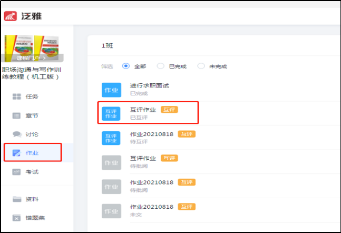The image size is (341, 233).
Task: Click the 错题集 icon in sidebar
Action: coord(17,218)
